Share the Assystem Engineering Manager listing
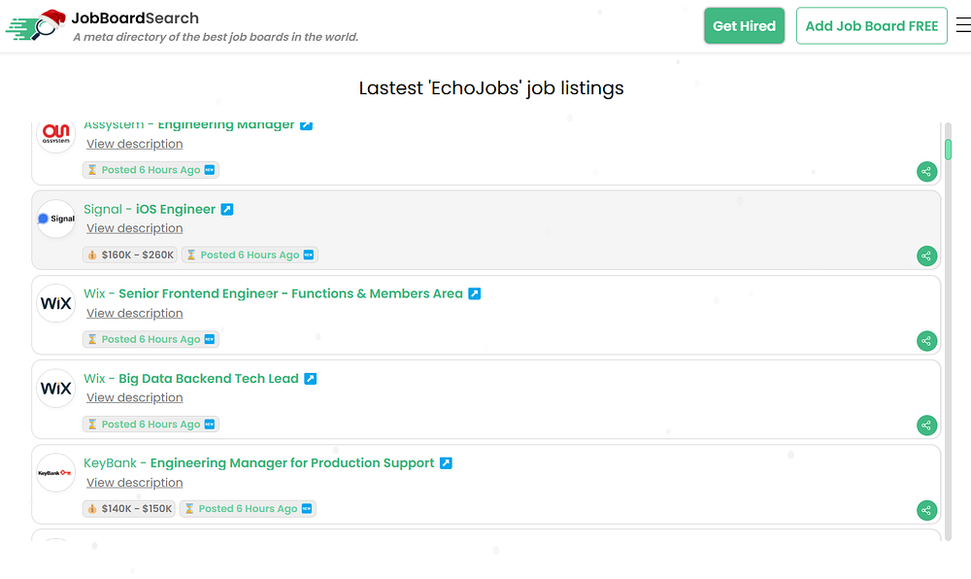 point(926,172)
